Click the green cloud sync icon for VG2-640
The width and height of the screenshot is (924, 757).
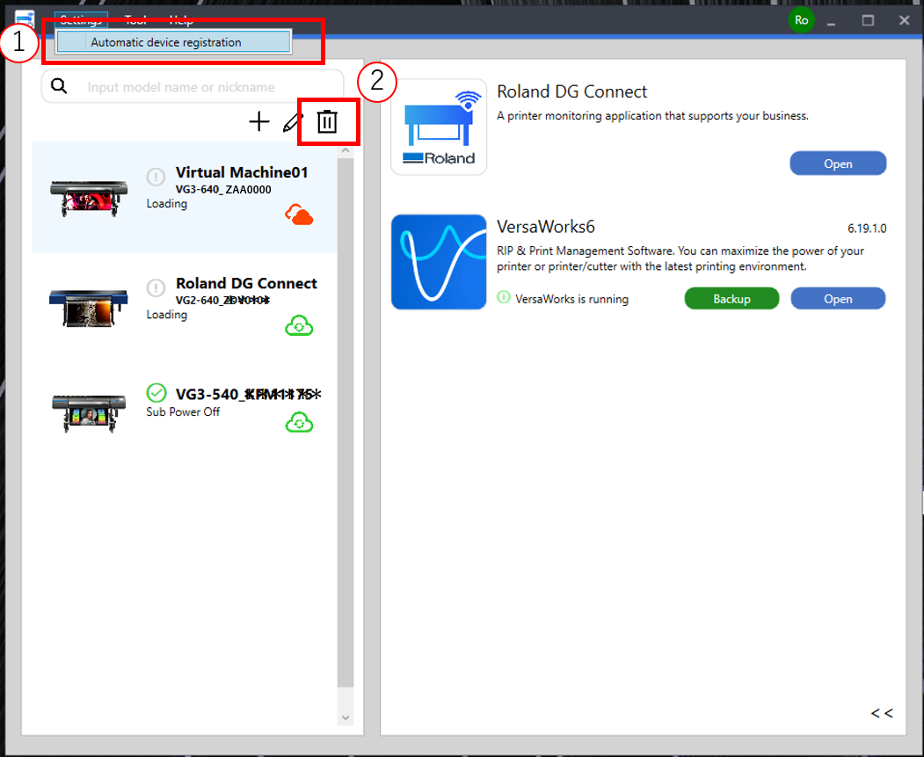tap(300, 326)
